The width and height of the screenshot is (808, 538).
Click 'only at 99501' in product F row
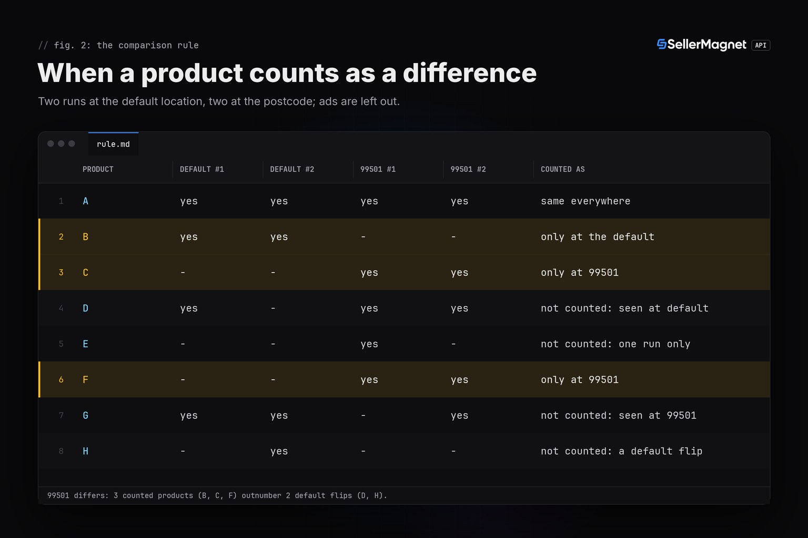(x=580, y=380)
